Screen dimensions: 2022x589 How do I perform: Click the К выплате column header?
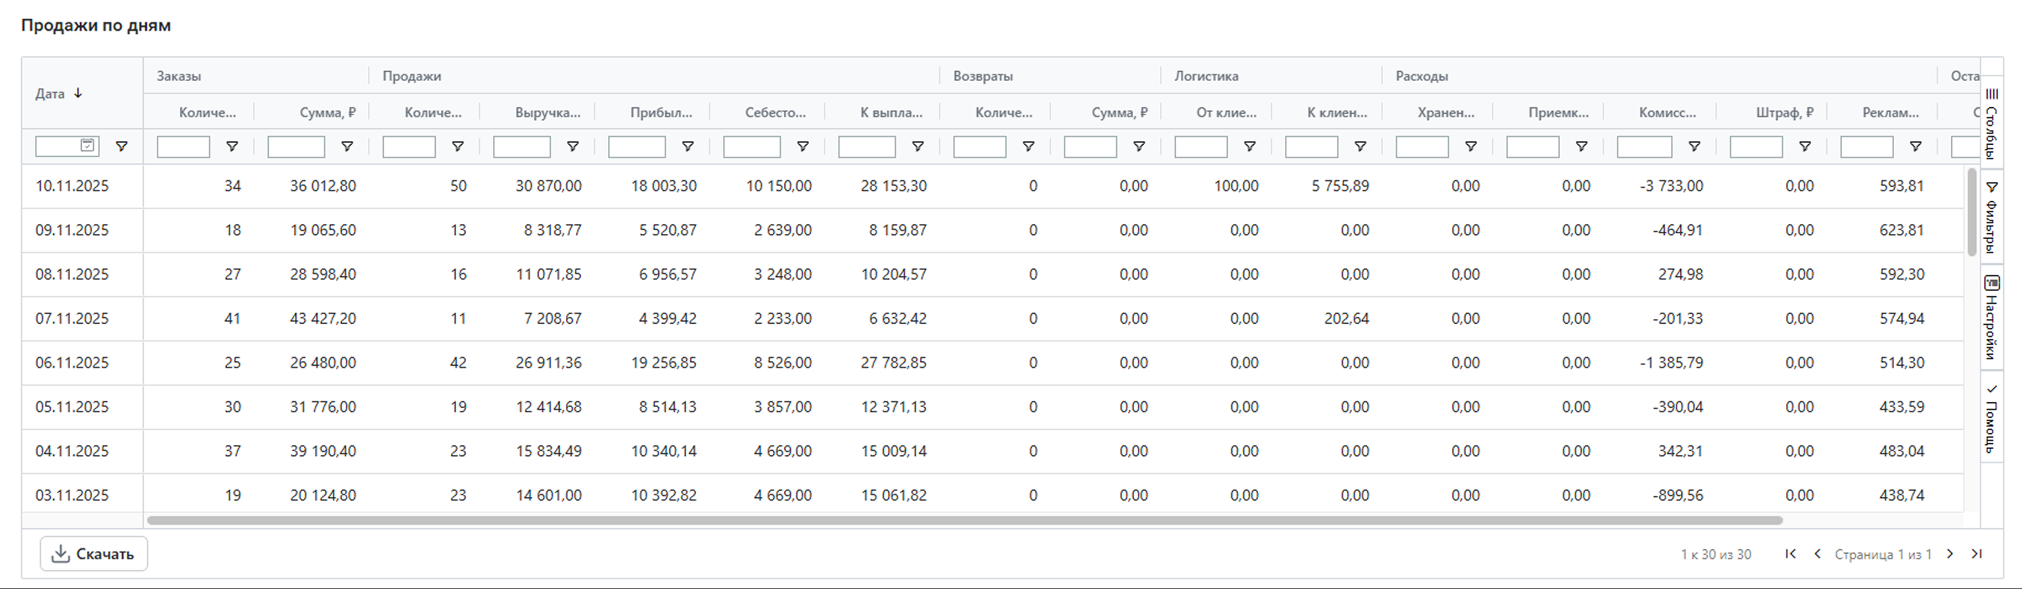[891, 113]
